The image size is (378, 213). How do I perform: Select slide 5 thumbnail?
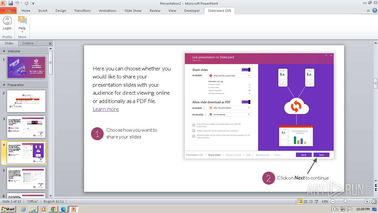pos(26,178)
